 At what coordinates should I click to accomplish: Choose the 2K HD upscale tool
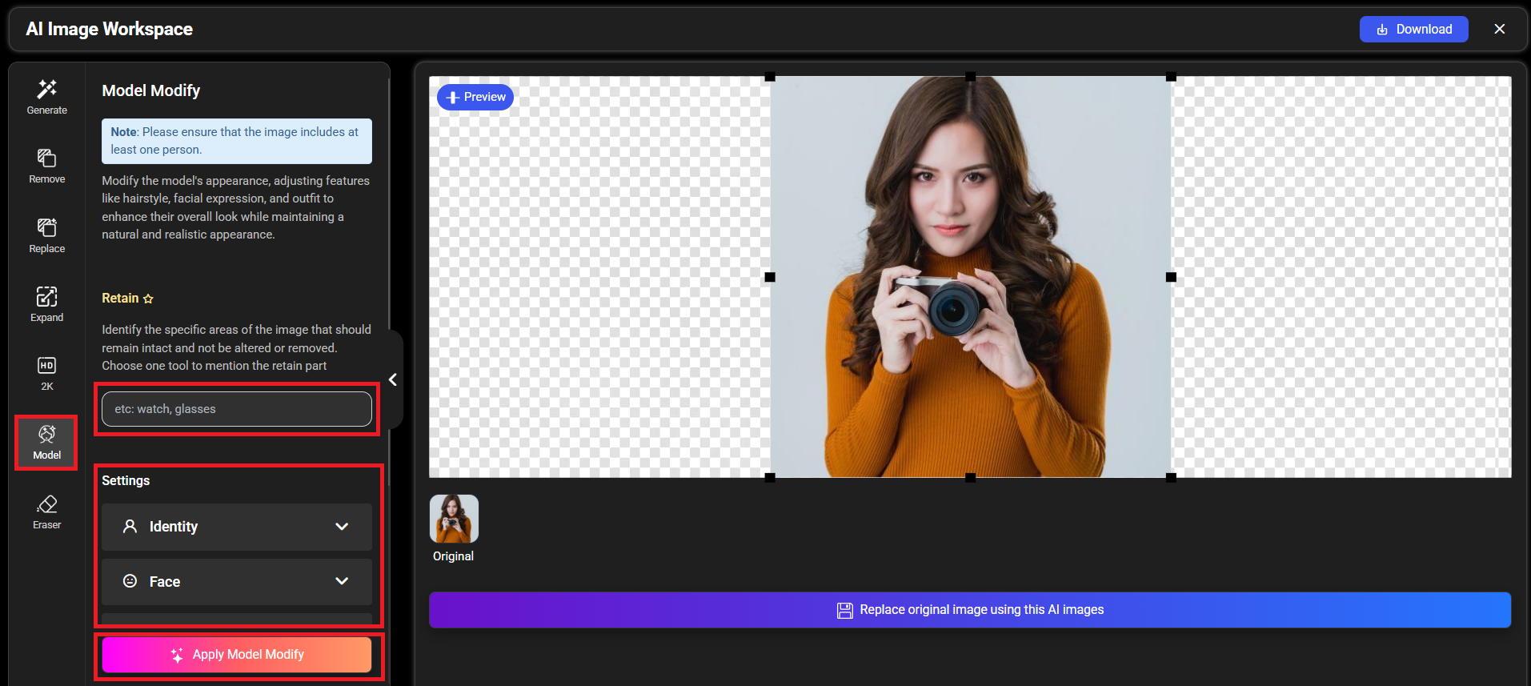tap(46, 373)
